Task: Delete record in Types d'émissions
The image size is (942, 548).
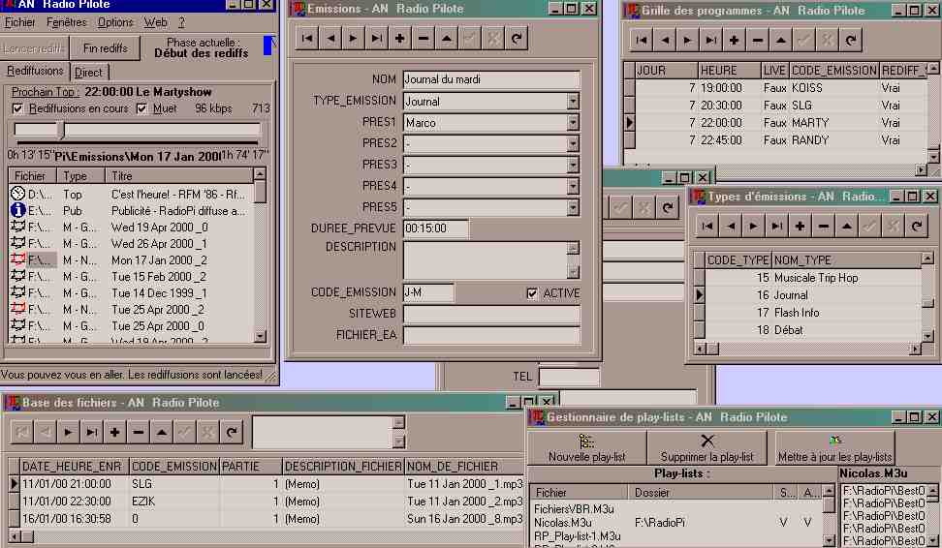Action: coord(823,227)
